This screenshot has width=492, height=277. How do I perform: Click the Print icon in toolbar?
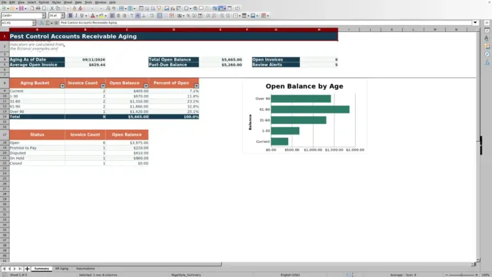tap(38, 8)
